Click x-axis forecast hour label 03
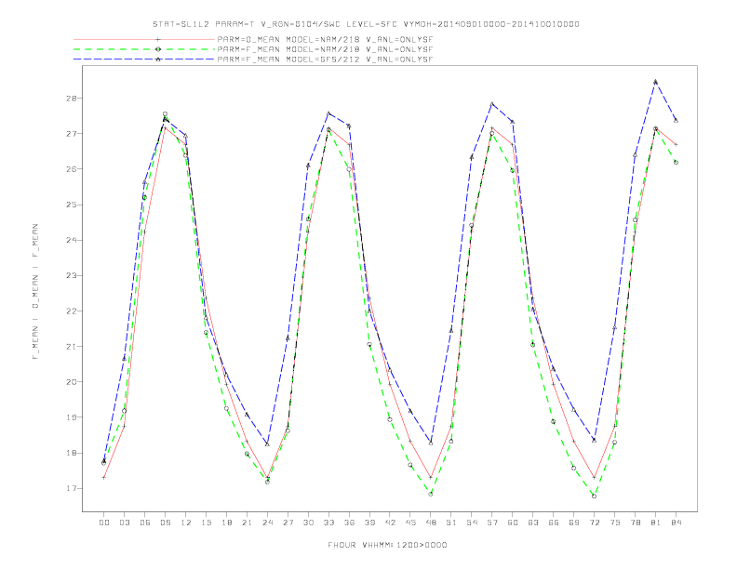Image resolution: width=737 pixels, height=569 pixels. (125, 523)
